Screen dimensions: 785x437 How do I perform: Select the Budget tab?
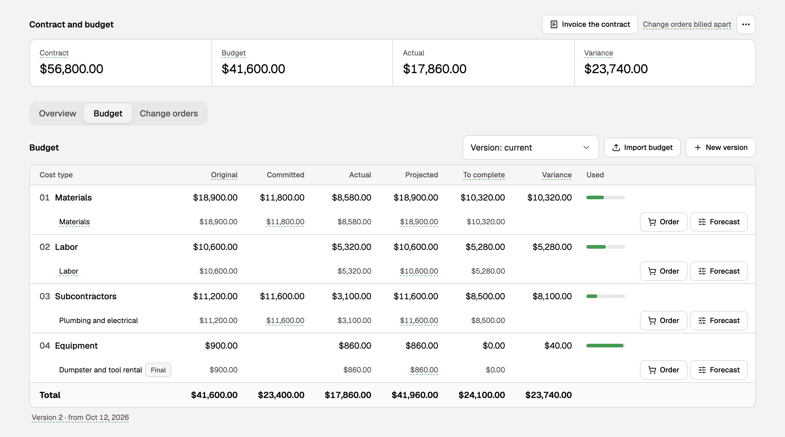108,113
